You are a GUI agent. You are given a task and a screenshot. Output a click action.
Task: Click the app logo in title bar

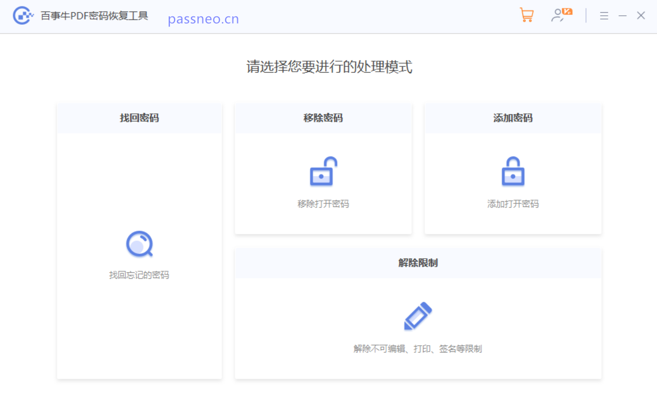coord(23,16)
